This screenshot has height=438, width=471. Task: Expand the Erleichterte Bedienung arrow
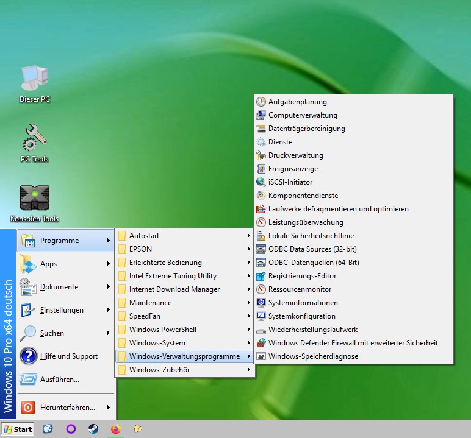coord(249,262)
